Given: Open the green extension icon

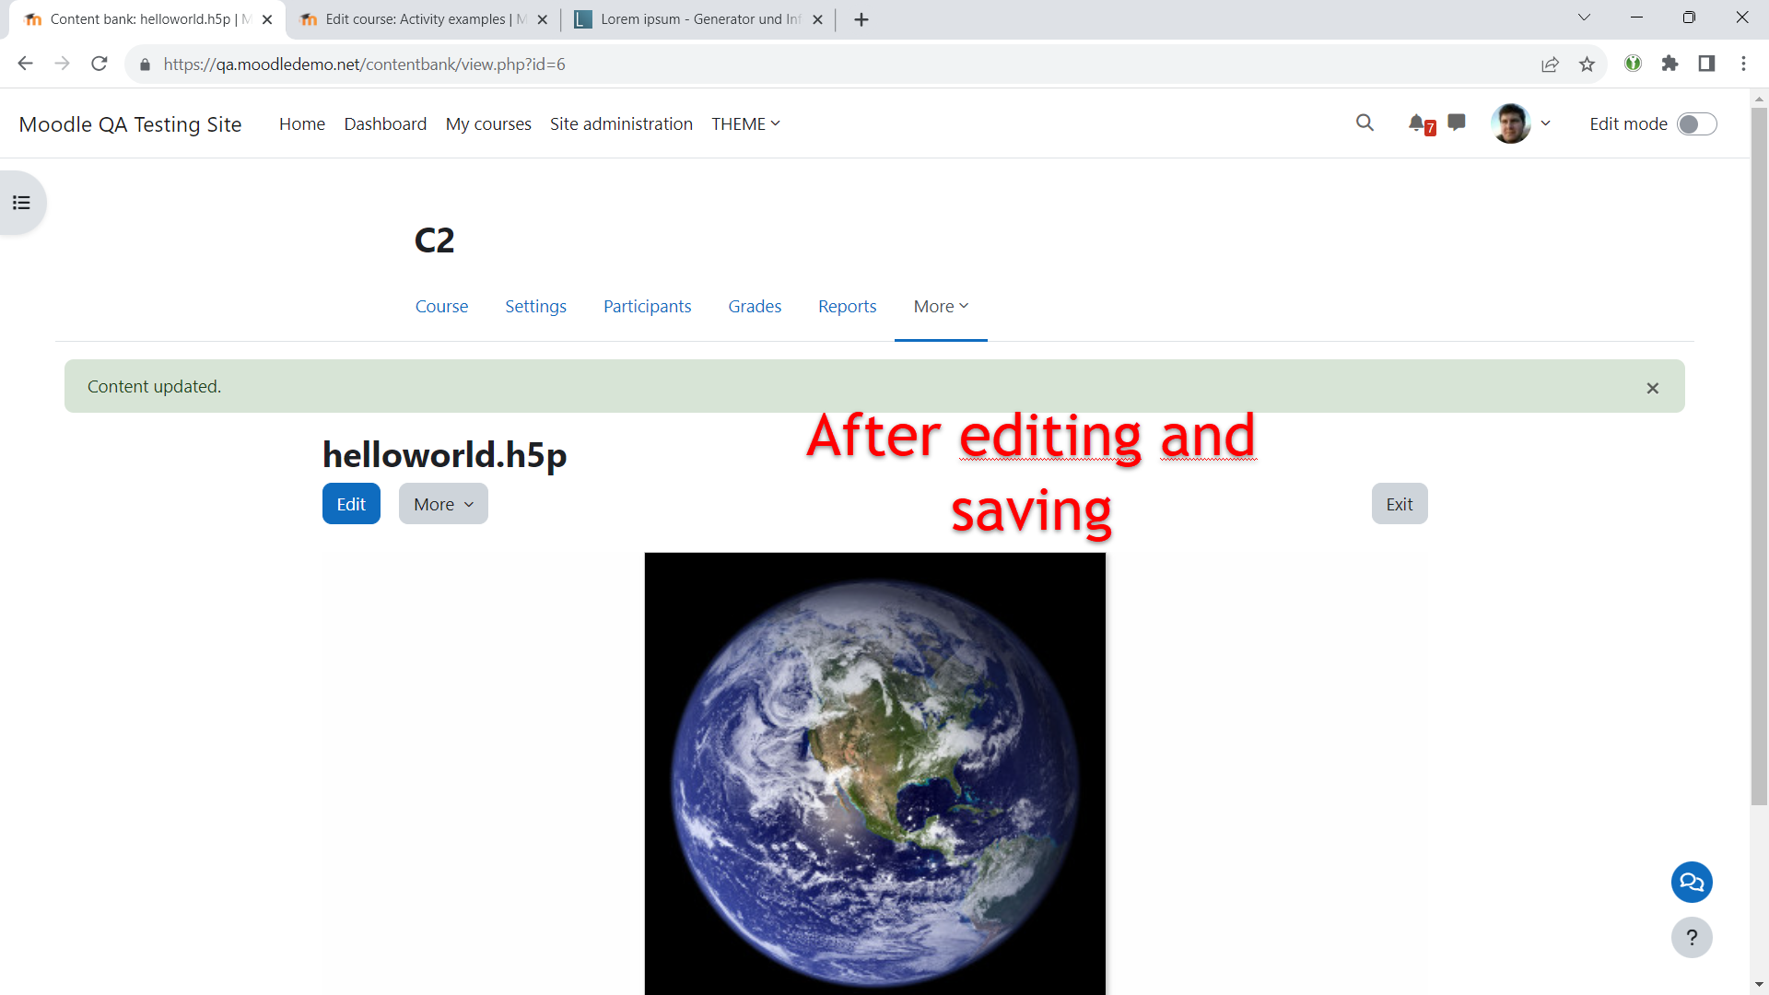Looking at the screenshot, I should click(x=1633, y=64).
